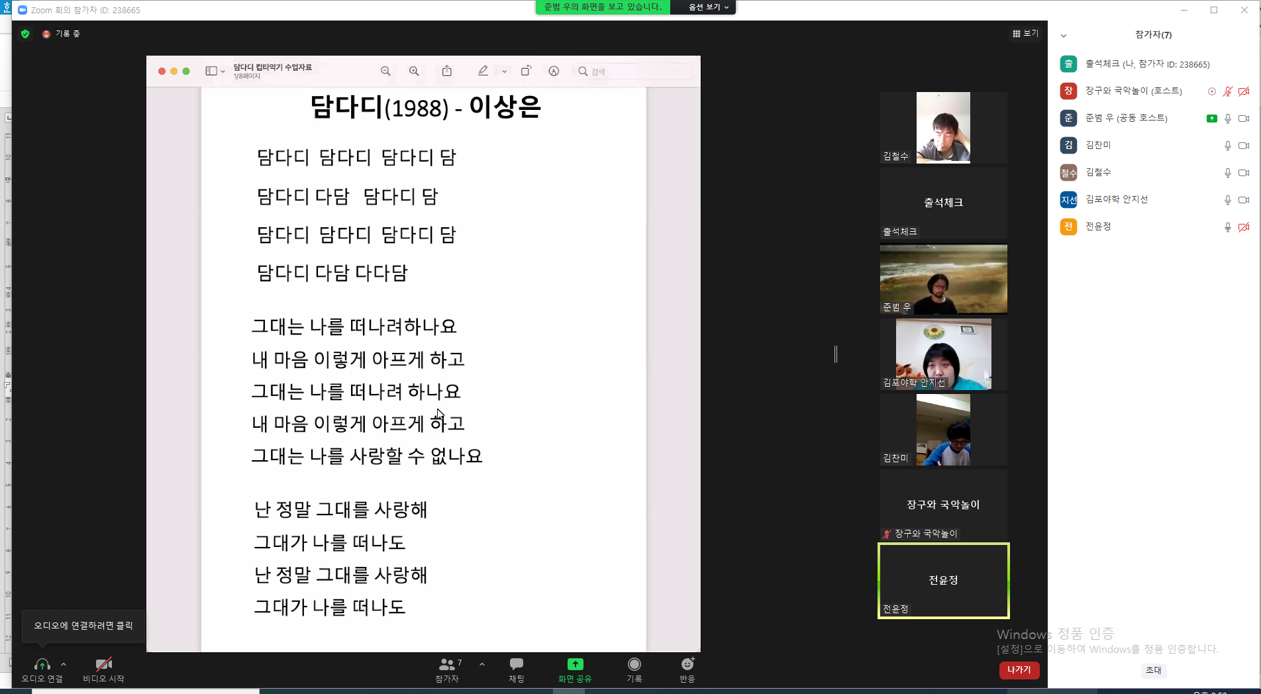Click the audio connect headphone icon

point(42,664)
